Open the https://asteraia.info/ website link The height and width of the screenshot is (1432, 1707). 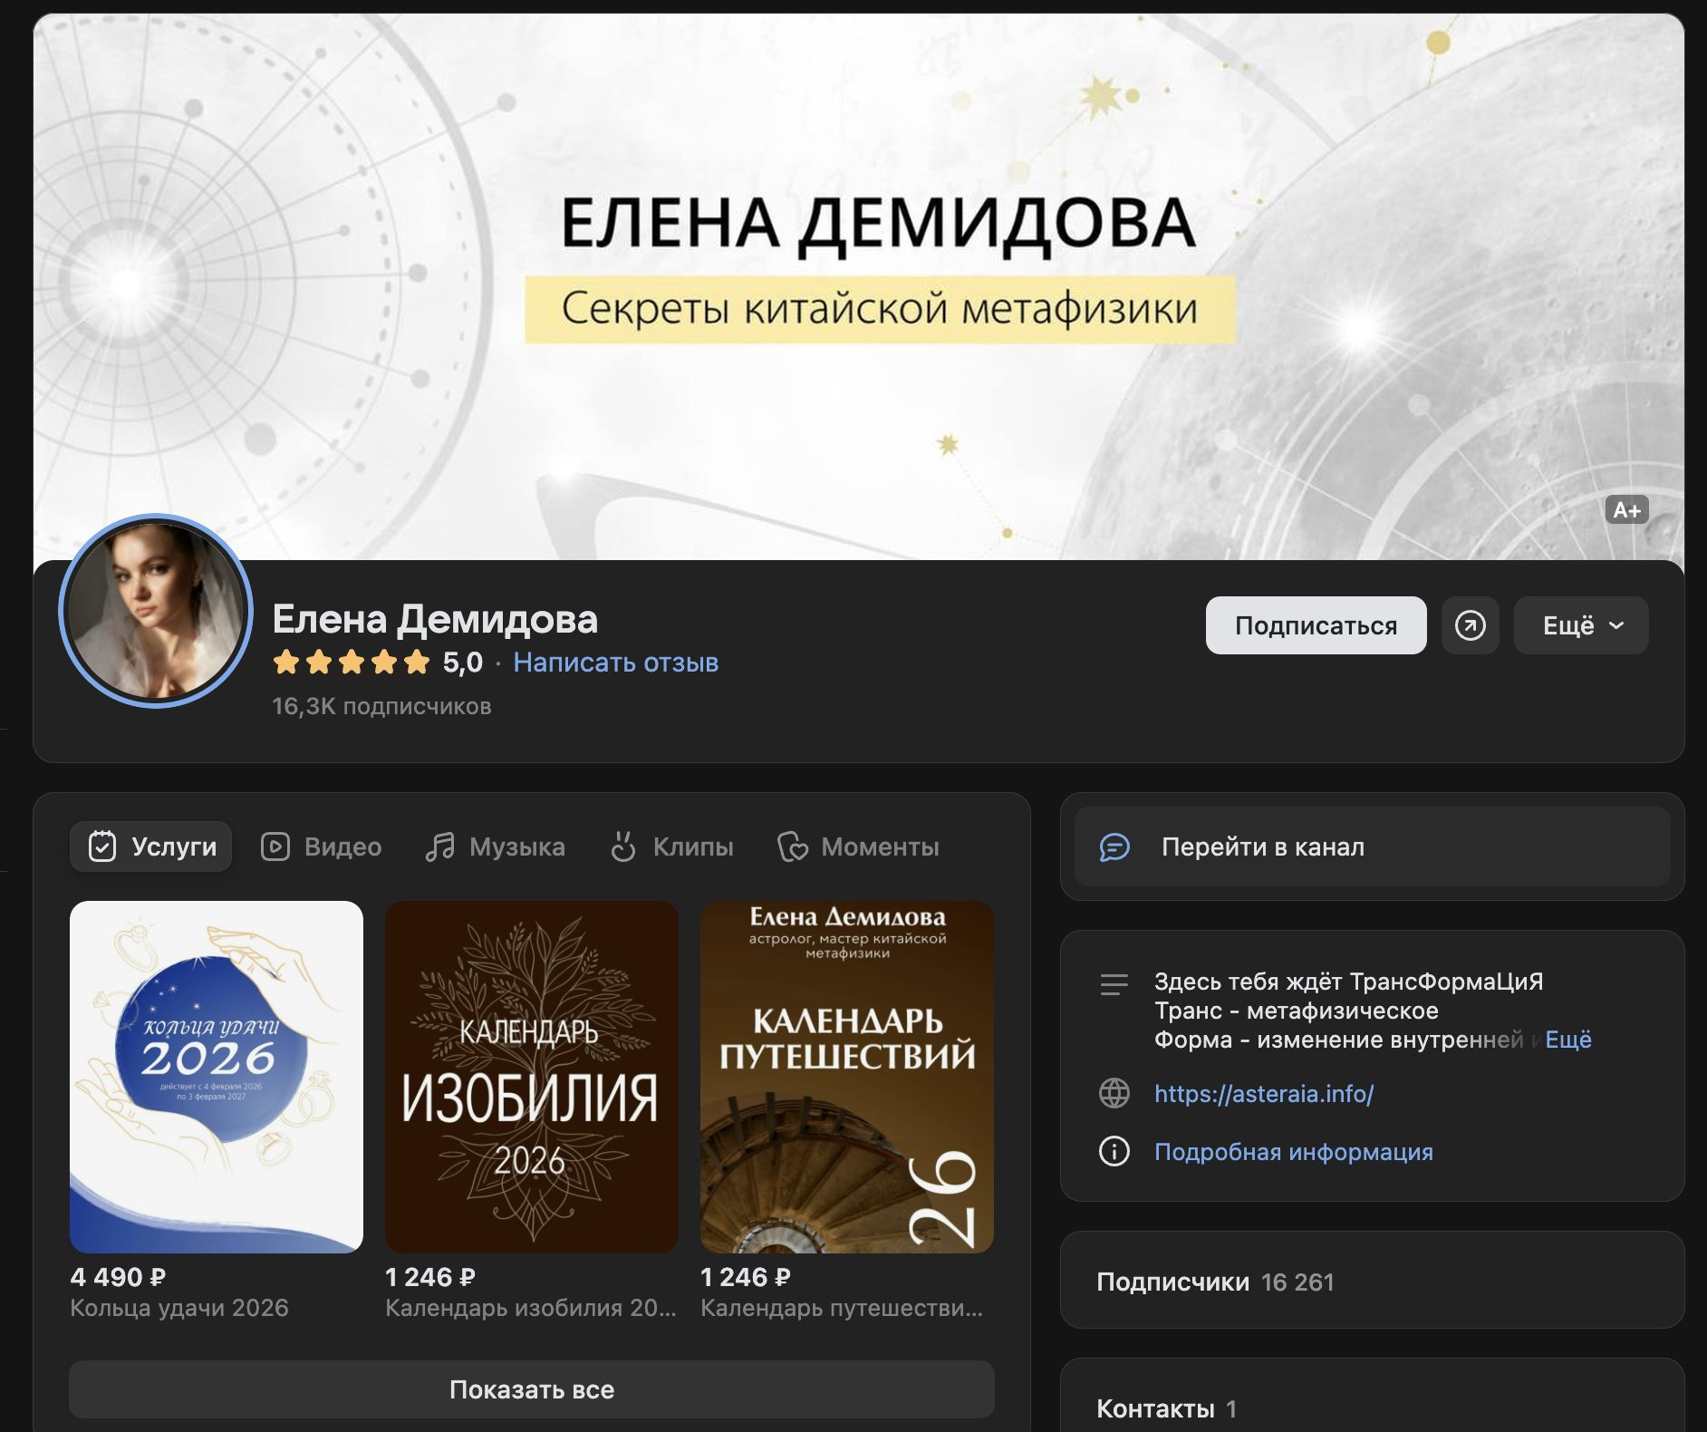click(1264, 1094)
